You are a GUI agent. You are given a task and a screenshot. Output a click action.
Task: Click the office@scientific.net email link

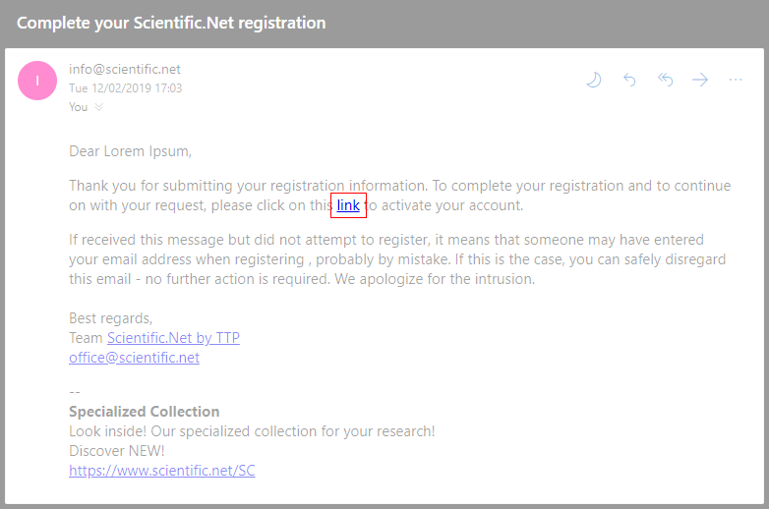[134, 358]
